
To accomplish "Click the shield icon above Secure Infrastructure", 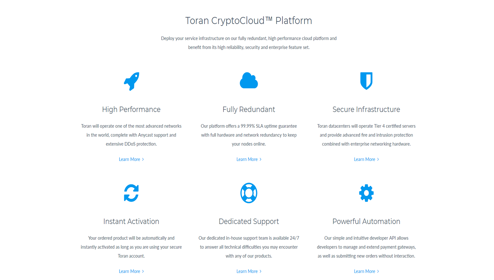I will [x=366, y=81].
